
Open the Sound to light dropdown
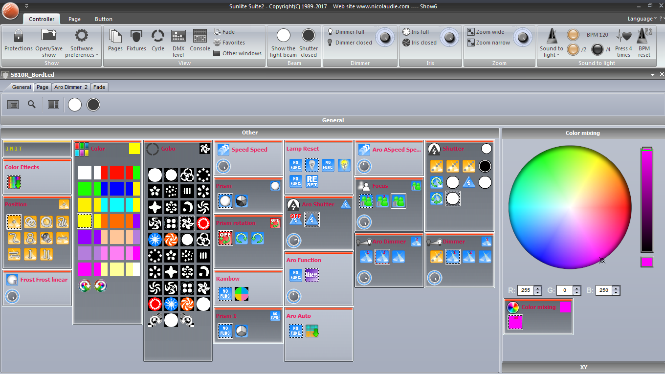pos(552,52)
